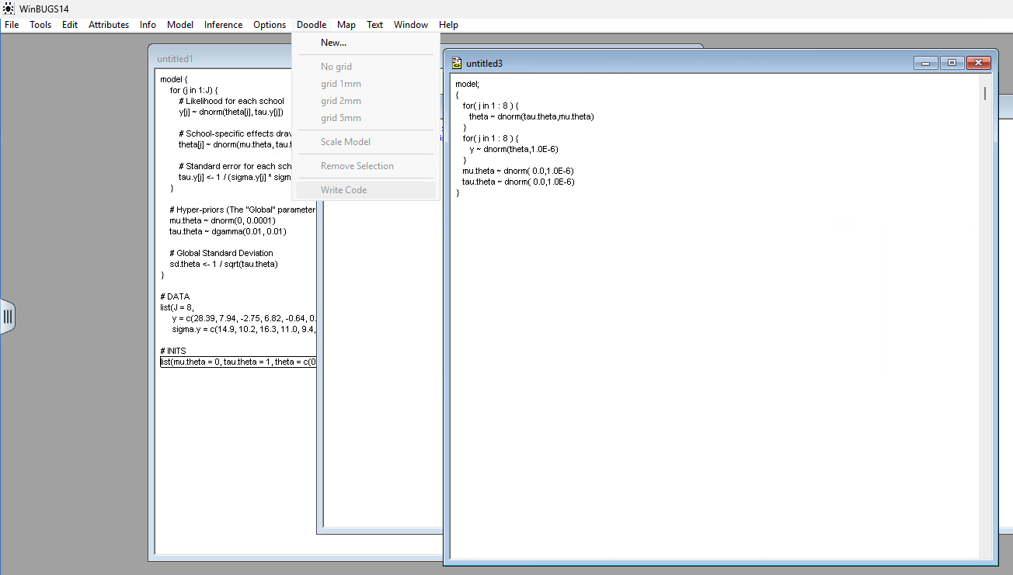1013x575 pixels.
Task: Click the untitled3 vertical scrollbar thumb
Action: click(x=984, y=93)
